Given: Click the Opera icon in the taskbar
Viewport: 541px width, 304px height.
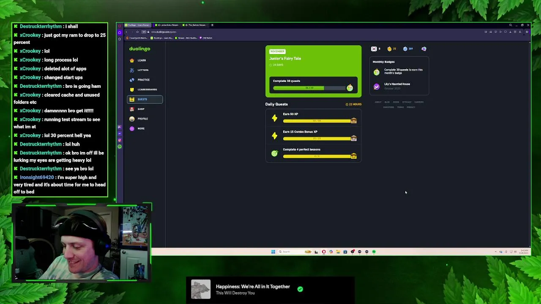Looking at the screenshot, I should click(x=324, y=252).
